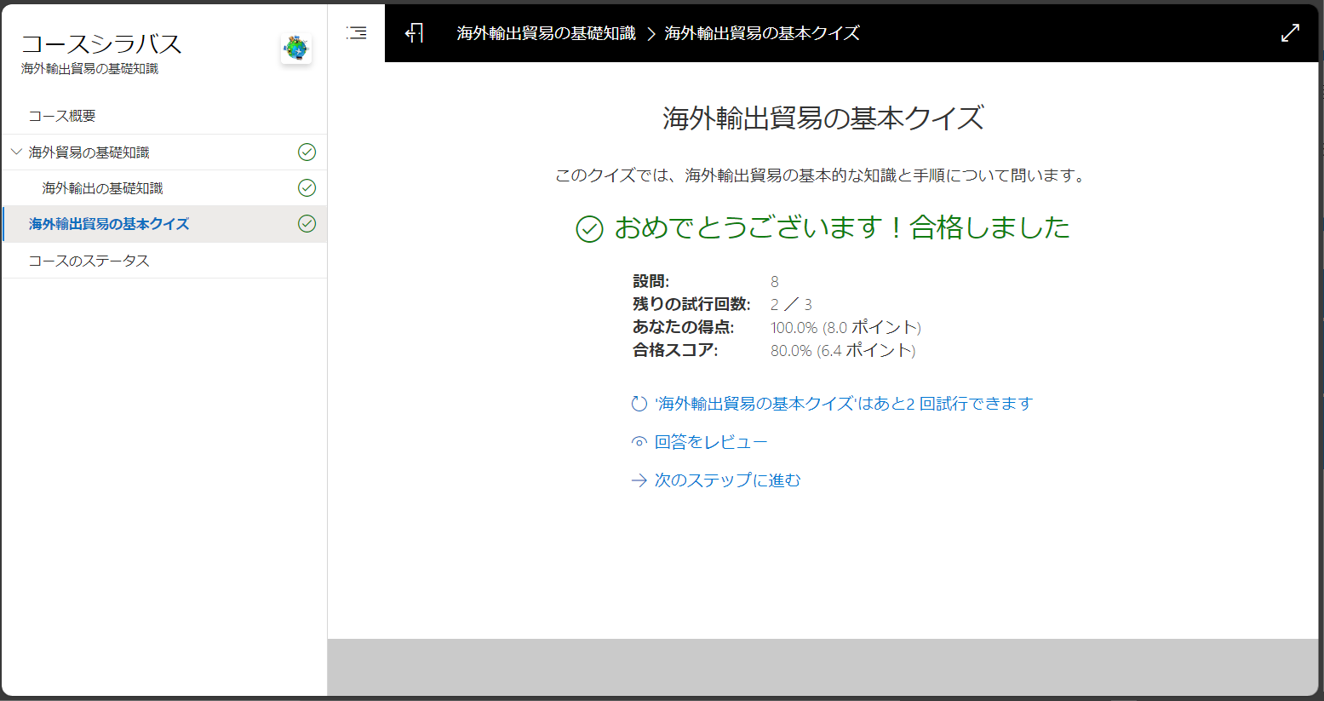This screenshot has width=1324, height=701.
Task: Click breadcrumb 海外輸出貿易の基礎知識
Action: 546,33
